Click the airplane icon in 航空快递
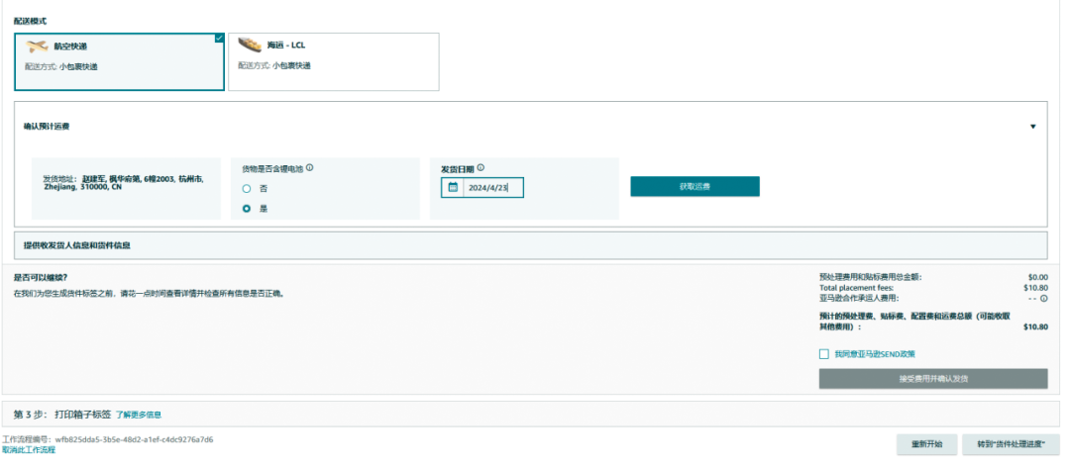 (37, 46)
